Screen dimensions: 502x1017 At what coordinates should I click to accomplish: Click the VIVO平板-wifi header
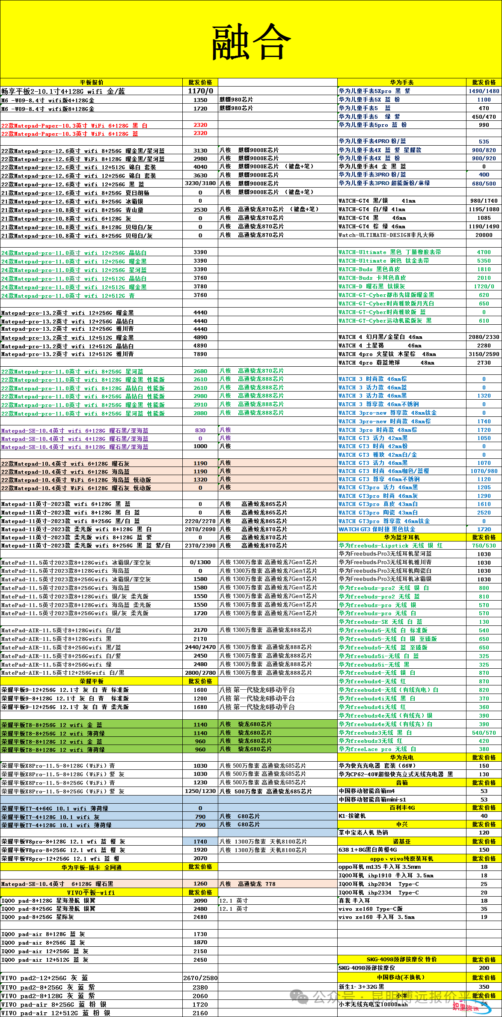pyautogui.click(x=92, y=892)
